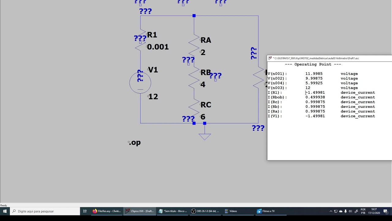This screenshot has width=392, height=221.
Task: Click the 11.9985 voltage value
Action: (x=314, y=74)
